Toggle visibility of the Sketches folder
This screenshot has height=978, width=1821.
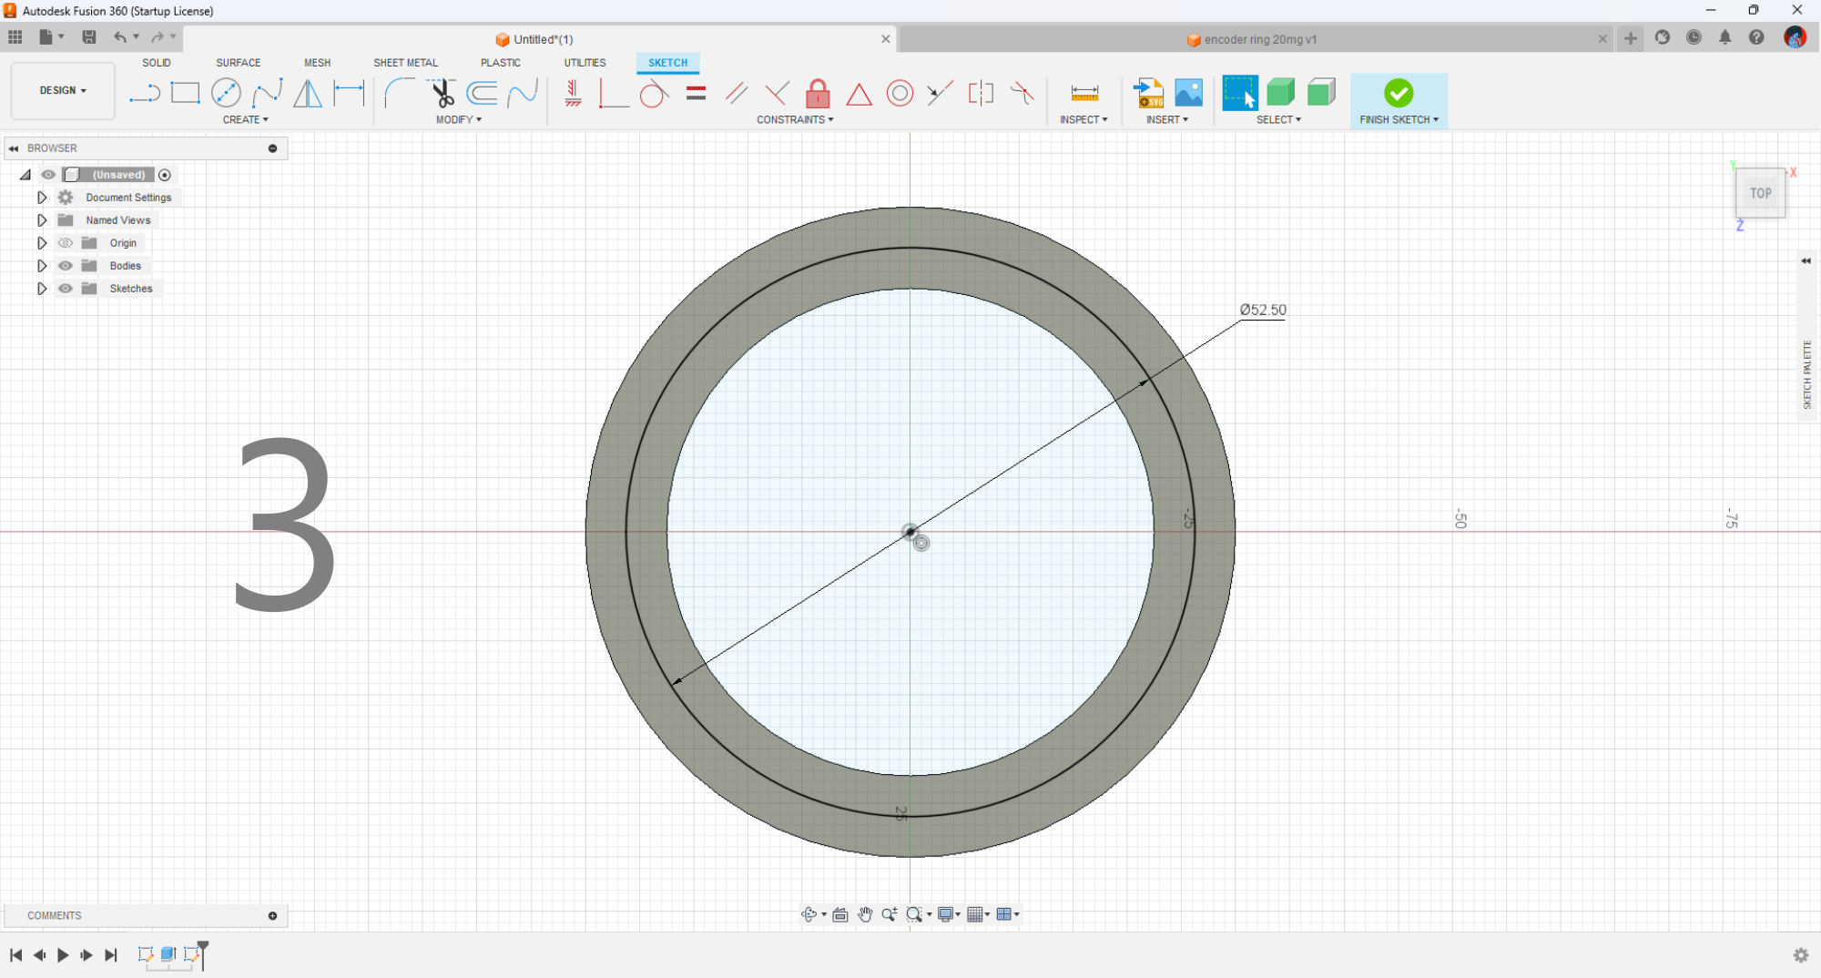point(65,288)
